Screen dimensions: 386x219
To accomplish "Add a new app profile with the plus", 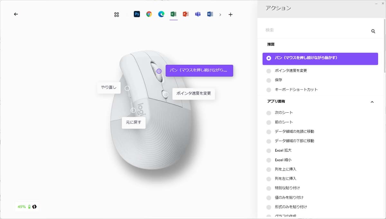I will pyautogui.click(x=230, y=14).
